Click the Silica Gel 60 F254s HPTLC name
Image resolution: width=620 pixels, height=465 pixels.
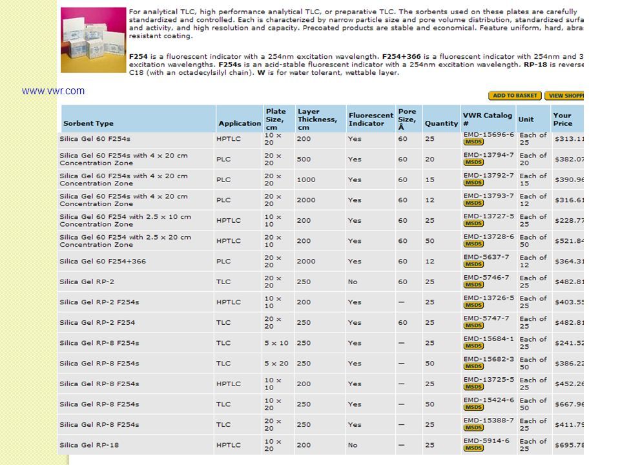tap(95, 139)
